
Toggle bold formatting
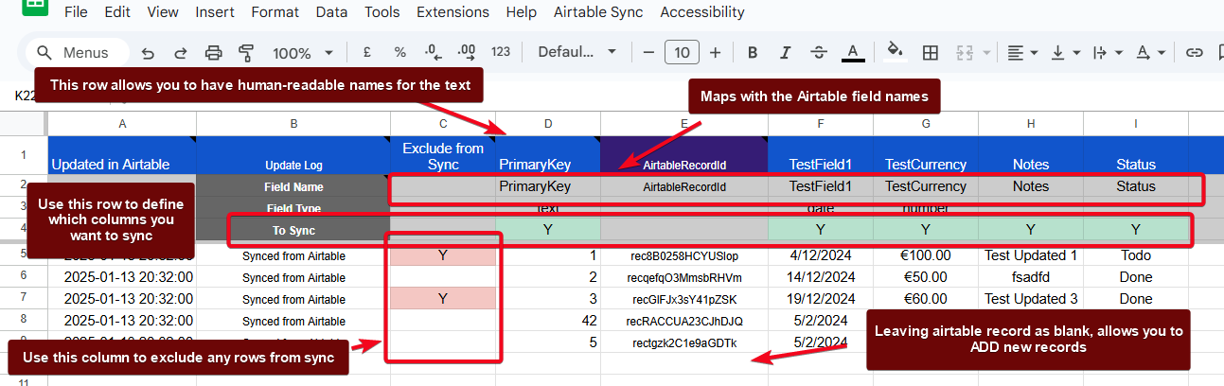tap(751, 53)
